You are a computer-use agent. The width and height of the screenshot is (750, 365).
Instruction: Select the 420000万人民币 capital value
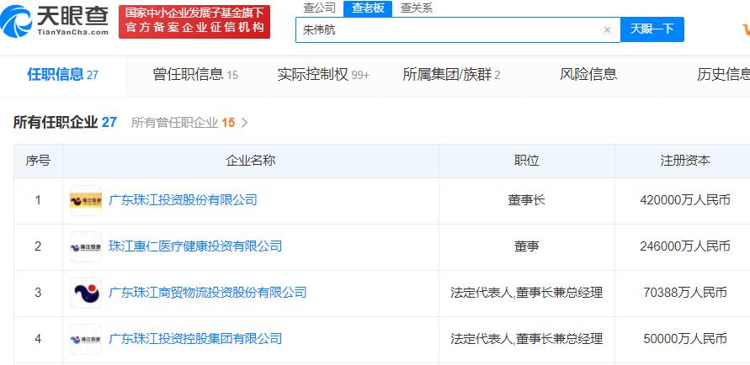(x=685, y=199)
